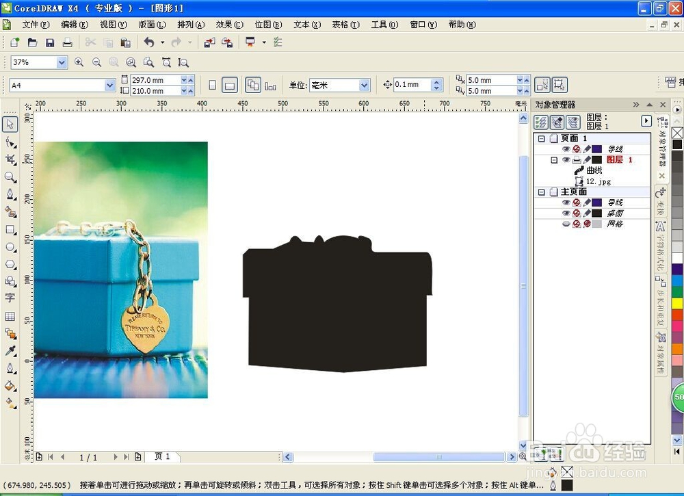
Task: Toggle editable pencil icon of 桌面 layer
Action: (x=587, y=213)
